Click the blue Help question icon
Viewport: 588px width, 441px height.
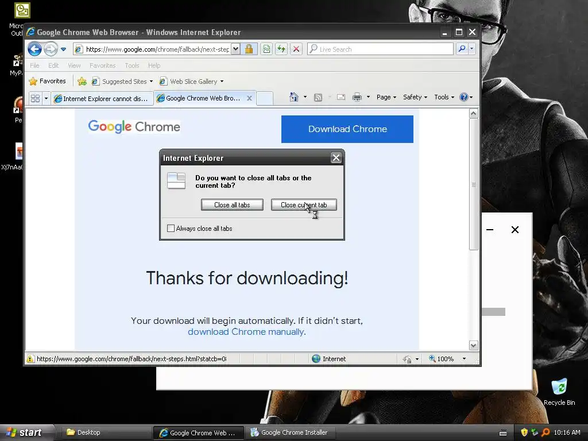click(464, 97)
